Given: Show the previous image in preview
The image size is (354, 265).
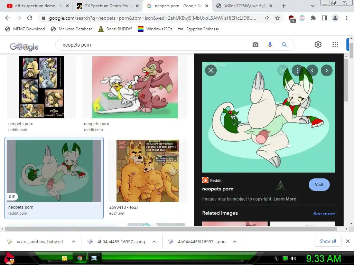Looking at the screenshot, I should [312, 70].
